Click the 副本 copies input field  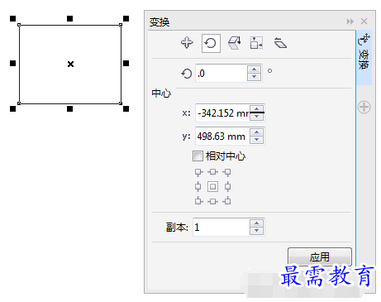(x=221, y=227)
